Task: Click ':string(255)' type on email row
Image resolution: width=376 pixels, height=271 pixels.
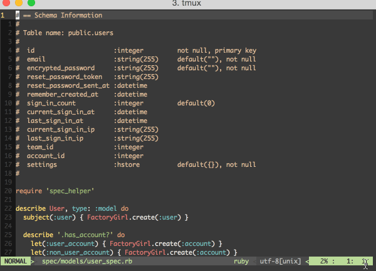Action: 136,60
